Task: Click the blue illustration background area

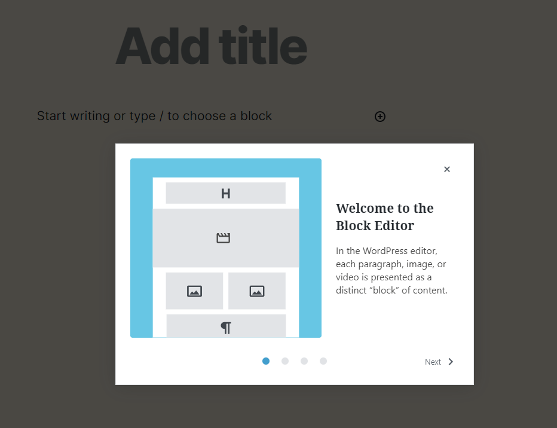Action: click(142, 249)
